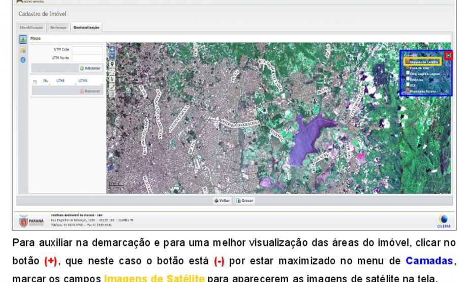Screen dimensions: 465x282
Task: Zoom out with the map minus button
Action: [112, 56]
